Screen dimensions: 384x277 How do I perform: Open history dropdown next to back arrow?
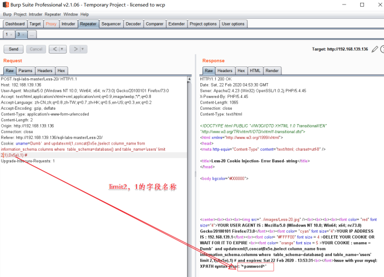pos(62,49)
